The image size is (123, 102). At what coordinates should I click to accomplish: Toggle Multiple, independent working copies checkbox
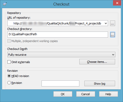pyautogui.click(x=9, y=41)
